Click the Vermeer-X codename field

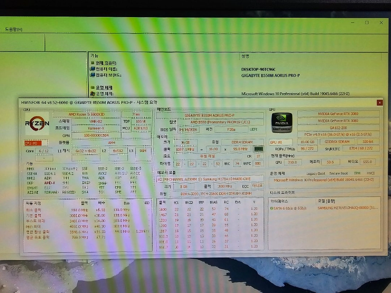[x=96, y=128]
